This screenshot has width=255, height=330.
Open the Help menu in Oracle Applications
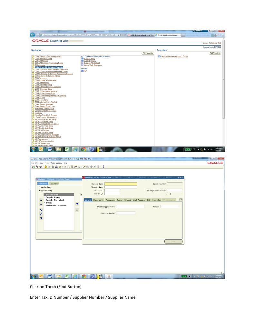[65, 163]
